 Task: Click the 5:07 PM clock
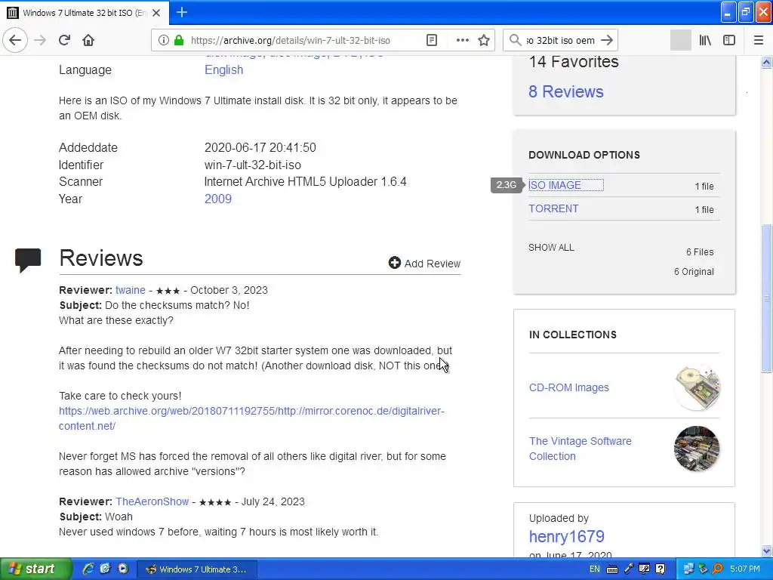click(x=745, y=569)
